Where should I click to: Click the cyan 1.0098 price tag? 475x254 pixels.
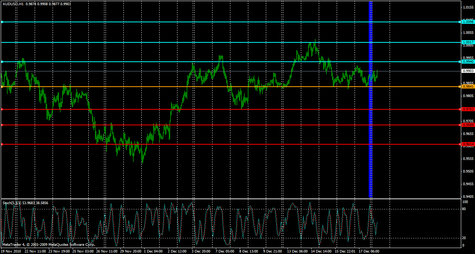click(468, 22)
